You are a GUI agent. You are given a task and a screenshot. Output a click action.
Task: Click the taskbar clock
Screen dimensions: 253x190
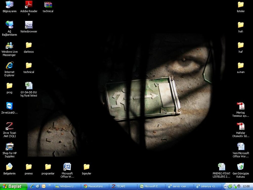[x=246, y=186]
